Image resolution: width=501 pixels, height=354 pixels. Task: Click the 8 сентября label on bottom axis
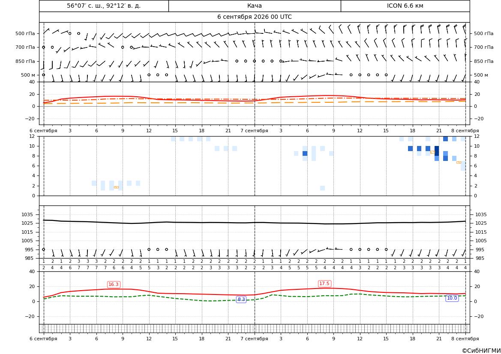point(465,339)
